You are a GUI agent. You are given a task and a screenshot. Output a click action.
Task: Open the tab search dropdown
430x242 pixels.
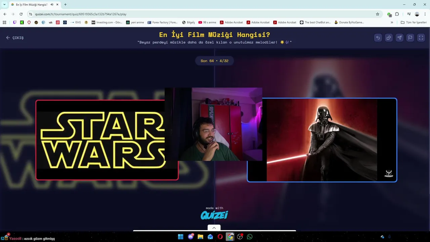point(4,4)
